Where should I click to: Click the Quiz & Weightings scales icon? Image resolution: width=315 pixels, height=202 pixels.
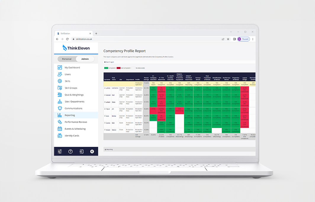coord(60,95)
